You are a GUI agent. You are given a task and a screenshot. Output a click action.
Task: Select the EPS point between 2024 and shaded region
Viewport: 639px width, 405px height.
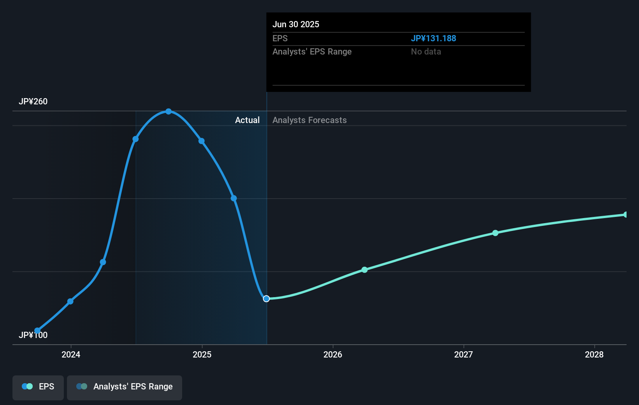[x=103, y=262]
